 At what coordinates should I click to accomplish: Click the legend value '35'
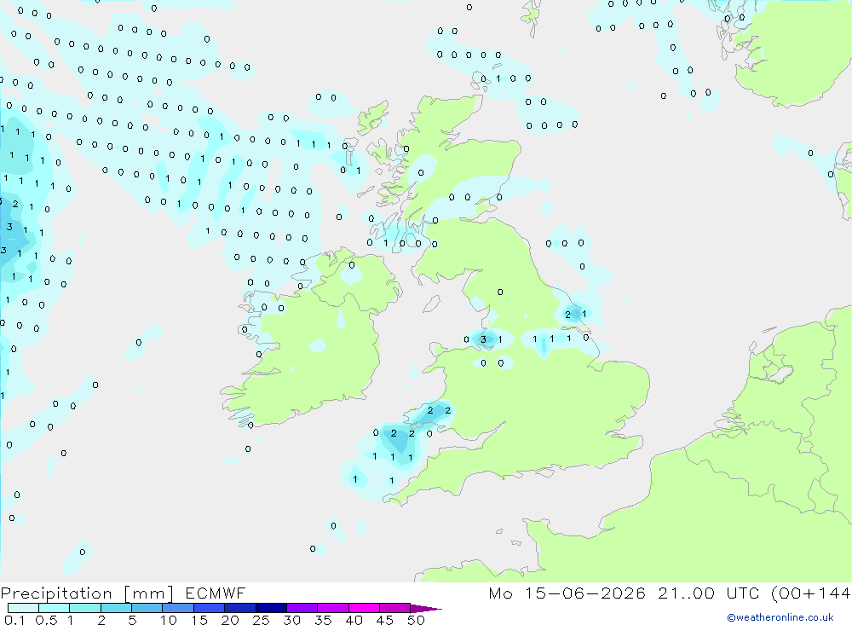[323, 620]
